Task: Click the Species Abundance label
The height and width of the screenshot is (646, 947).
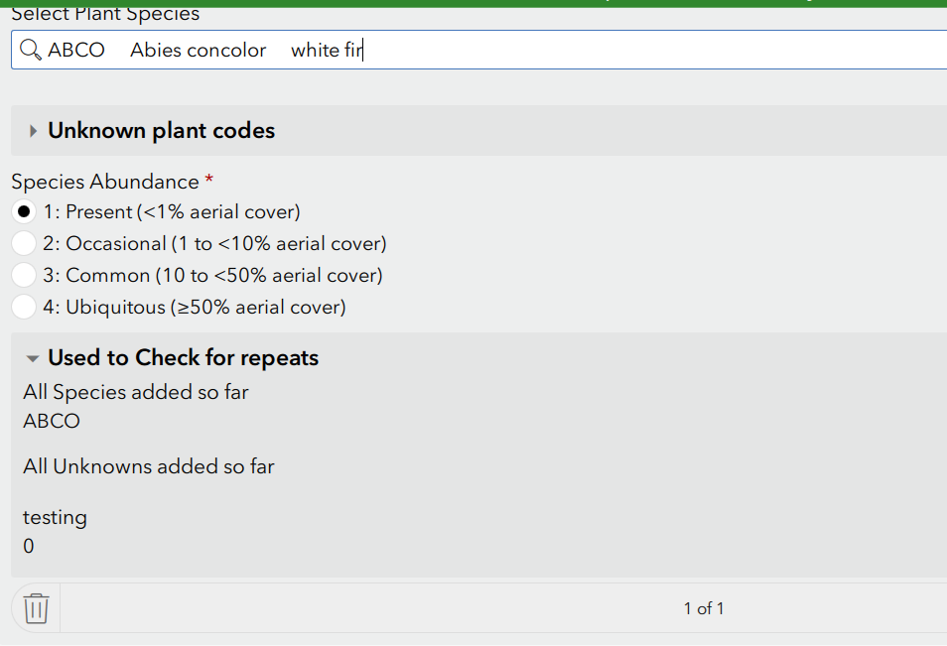Action: 104,182
